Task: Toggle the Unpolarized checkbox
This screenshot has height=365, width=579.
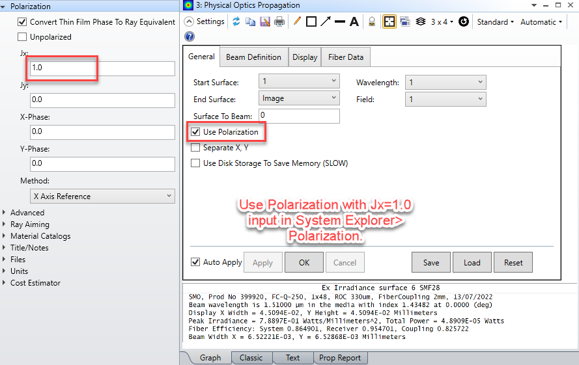Action: tap(22, 37)
